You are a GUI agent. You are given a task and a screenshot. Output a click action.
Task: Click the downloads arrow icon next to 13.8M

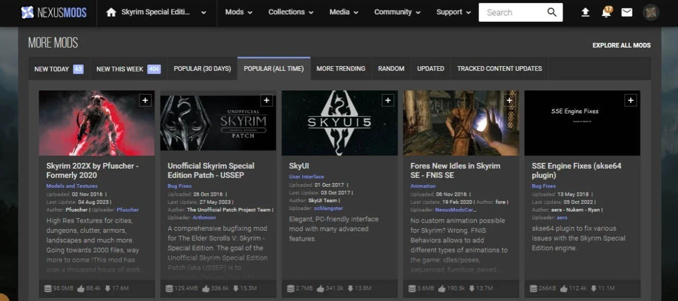[x=350, y=288]
